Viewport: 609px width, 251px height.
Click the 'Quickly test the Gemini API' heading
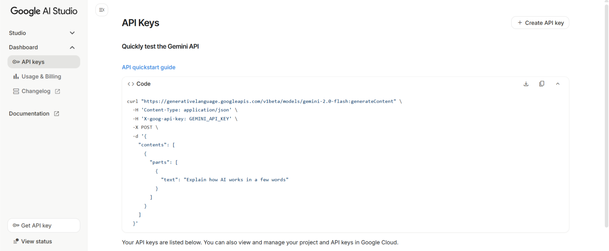(160, 46)
